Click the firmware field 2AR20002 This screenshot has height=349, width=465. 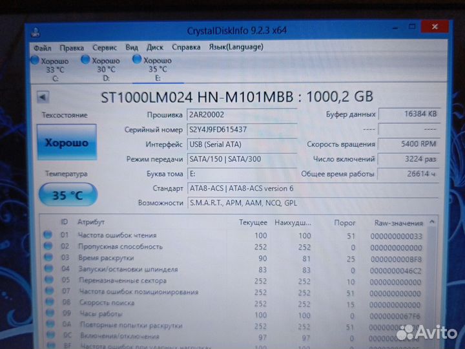point(242,115)
